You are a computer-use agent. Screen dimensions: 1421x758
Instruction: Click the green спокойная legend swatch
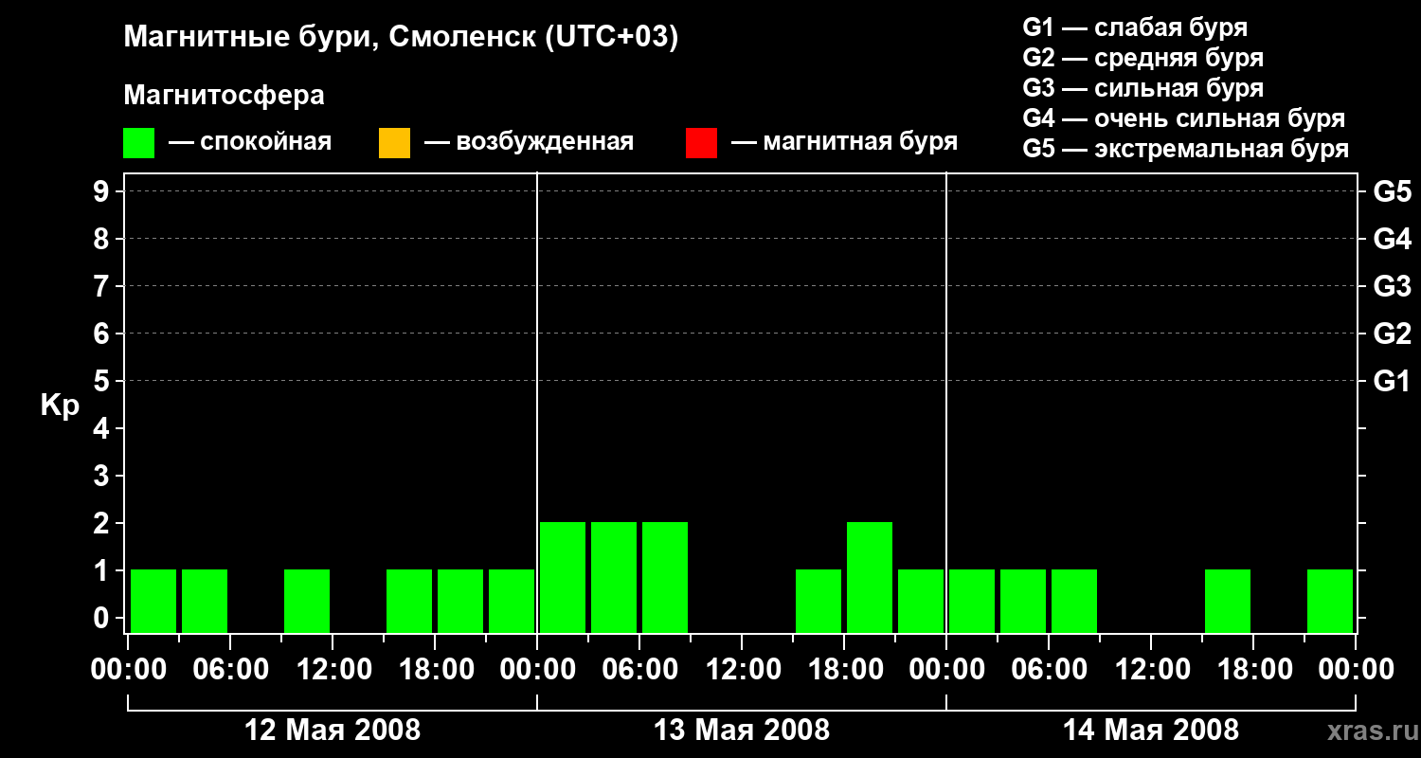138,143
